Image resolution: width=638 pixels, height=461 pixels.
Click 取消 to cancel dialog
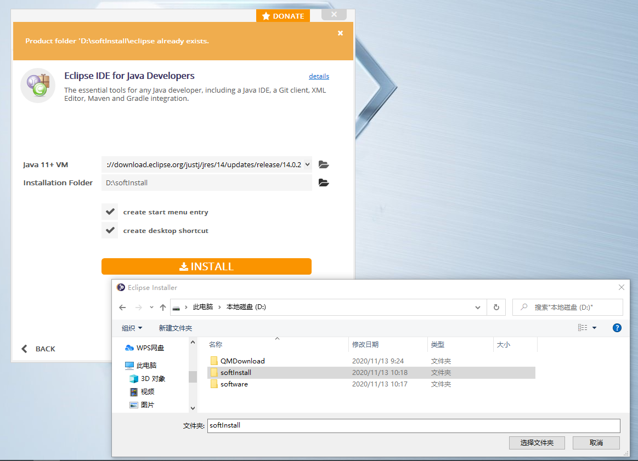pyautogui.click(x=596, y=443)
